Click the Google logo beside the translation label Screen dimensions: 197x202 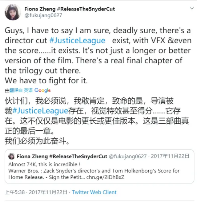[43, 90]
